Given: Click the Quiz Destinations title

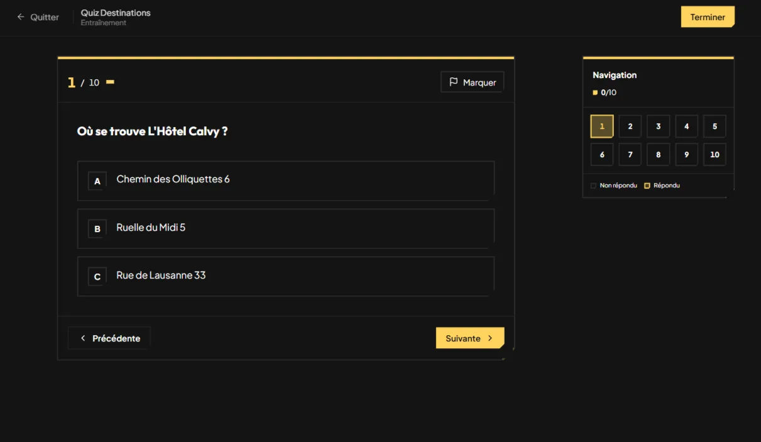Looking at the screenshot, I should point(116,13).
